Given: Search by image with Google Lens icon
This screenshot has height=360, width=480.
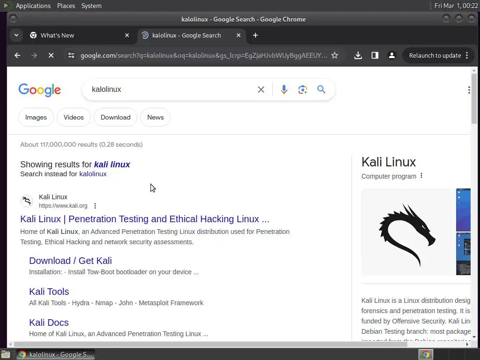Looking at the screenshot, I should (302, 90).
